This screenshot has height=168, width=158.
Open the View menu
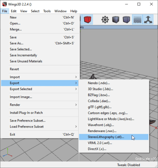click(24, 11)
